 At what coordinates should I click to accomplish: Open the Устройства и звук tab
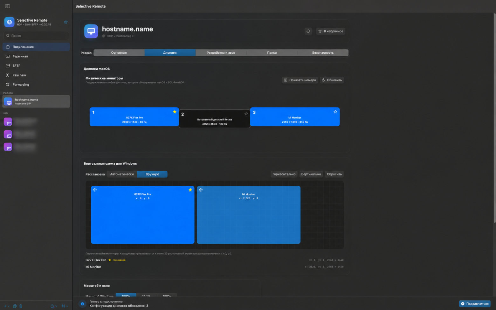click(221, 53)
